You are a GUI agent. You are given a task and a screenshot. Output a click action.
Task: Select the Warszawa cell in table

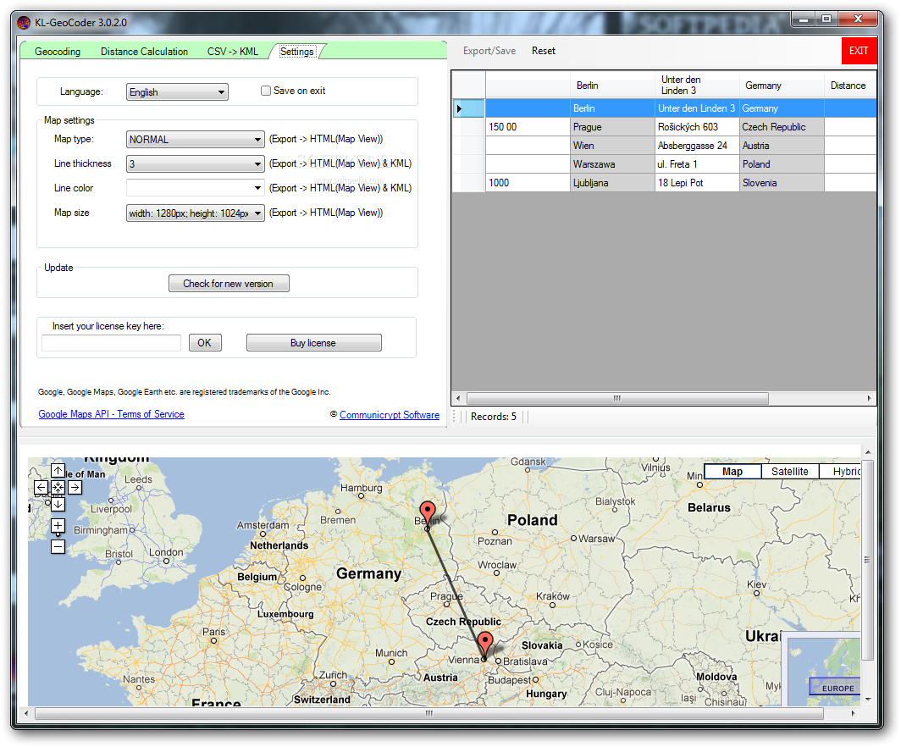pyautogui.click(x=612, y=164)
